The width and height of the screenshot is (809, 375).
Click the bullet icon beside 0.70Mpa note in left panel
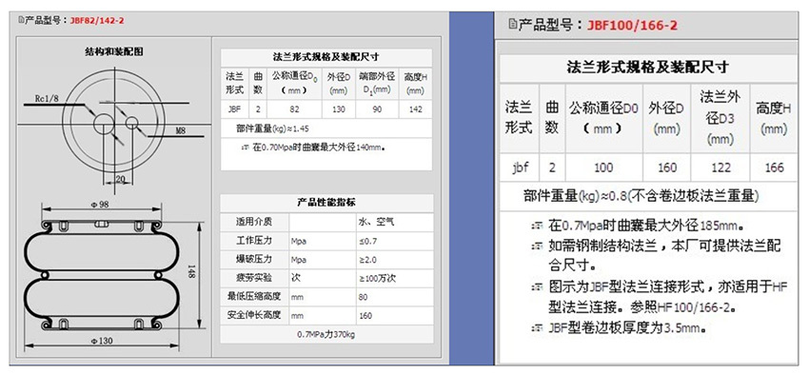(246, 148)
